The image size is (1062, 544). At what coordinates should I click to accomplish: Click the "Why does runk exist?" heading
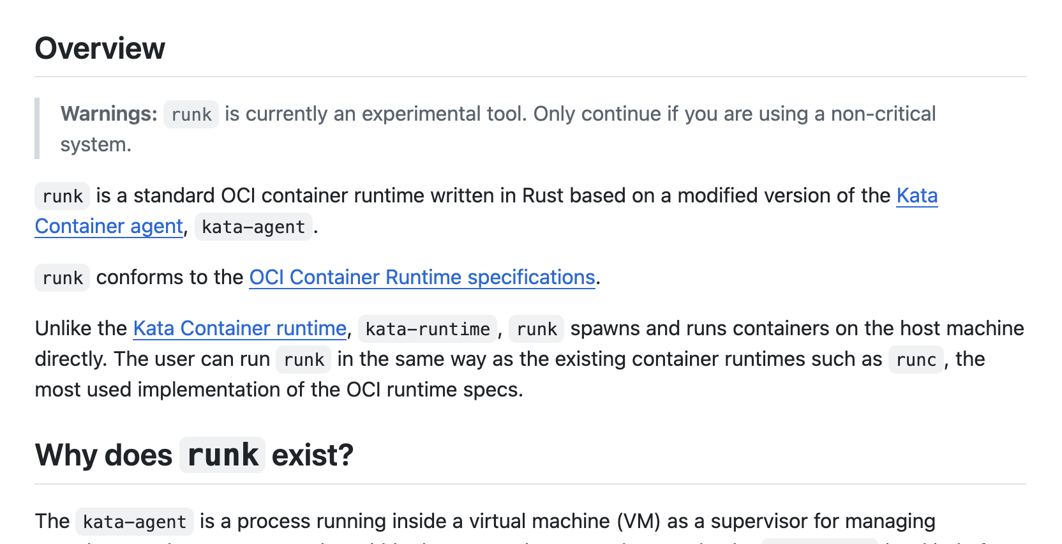pyautogui.click(x=194, y=455)
